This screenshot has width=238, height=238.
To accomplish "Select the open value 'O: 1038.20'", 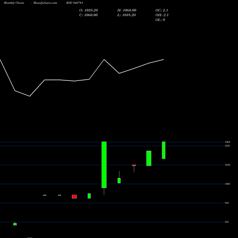I will click(89, 10).
